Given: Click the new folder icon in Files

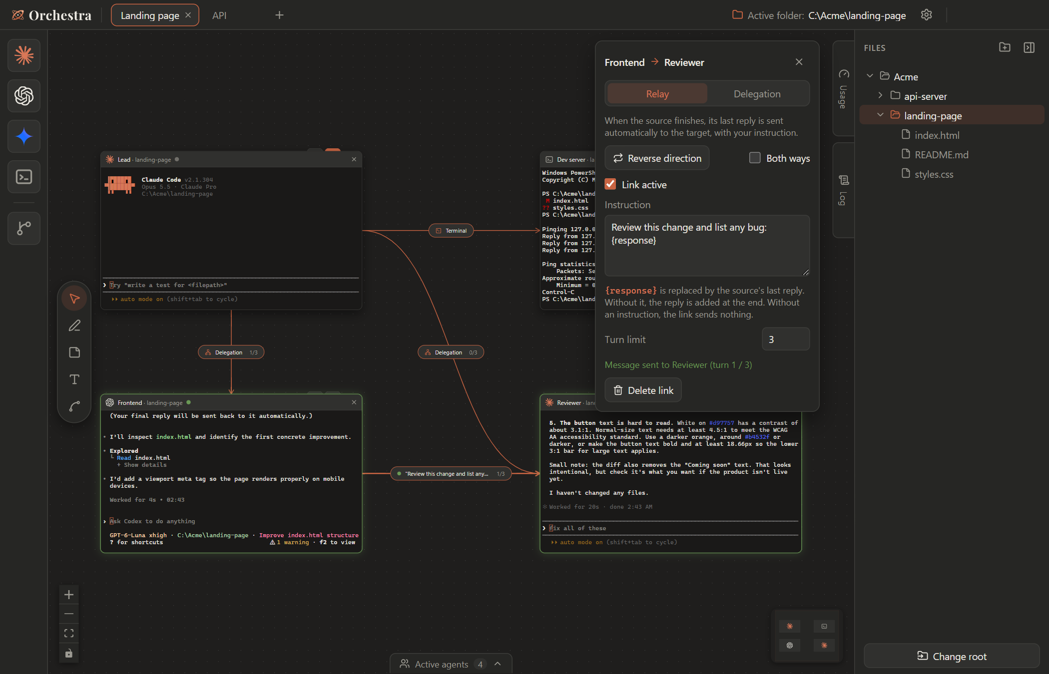Looking at the screenshot, I should tap(1005, 47).
